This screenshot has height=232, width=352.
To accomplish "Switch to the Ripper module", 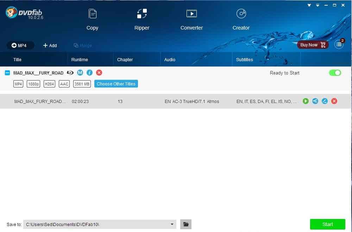I will [142, 20].
